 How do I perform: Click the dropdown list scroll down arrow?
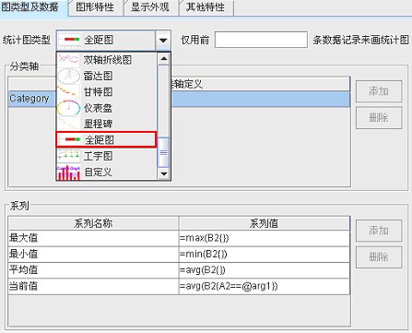163,173
